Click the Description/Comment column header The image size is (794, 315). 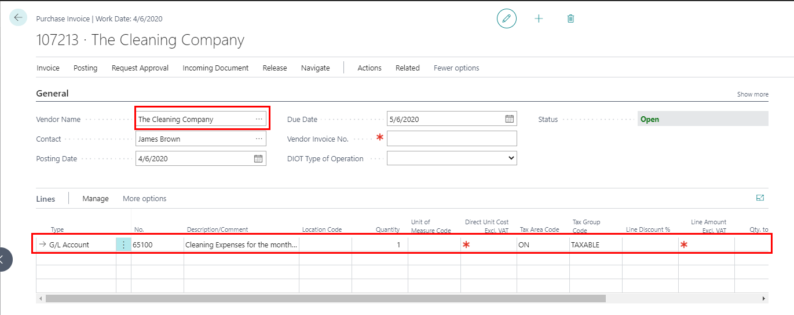click(217, 229)
